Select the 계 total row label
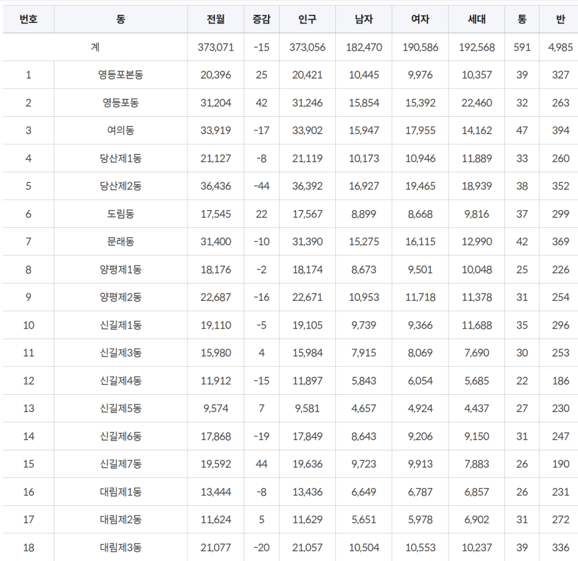This screenshot has height=561, width=578. [x=95, y=47]
